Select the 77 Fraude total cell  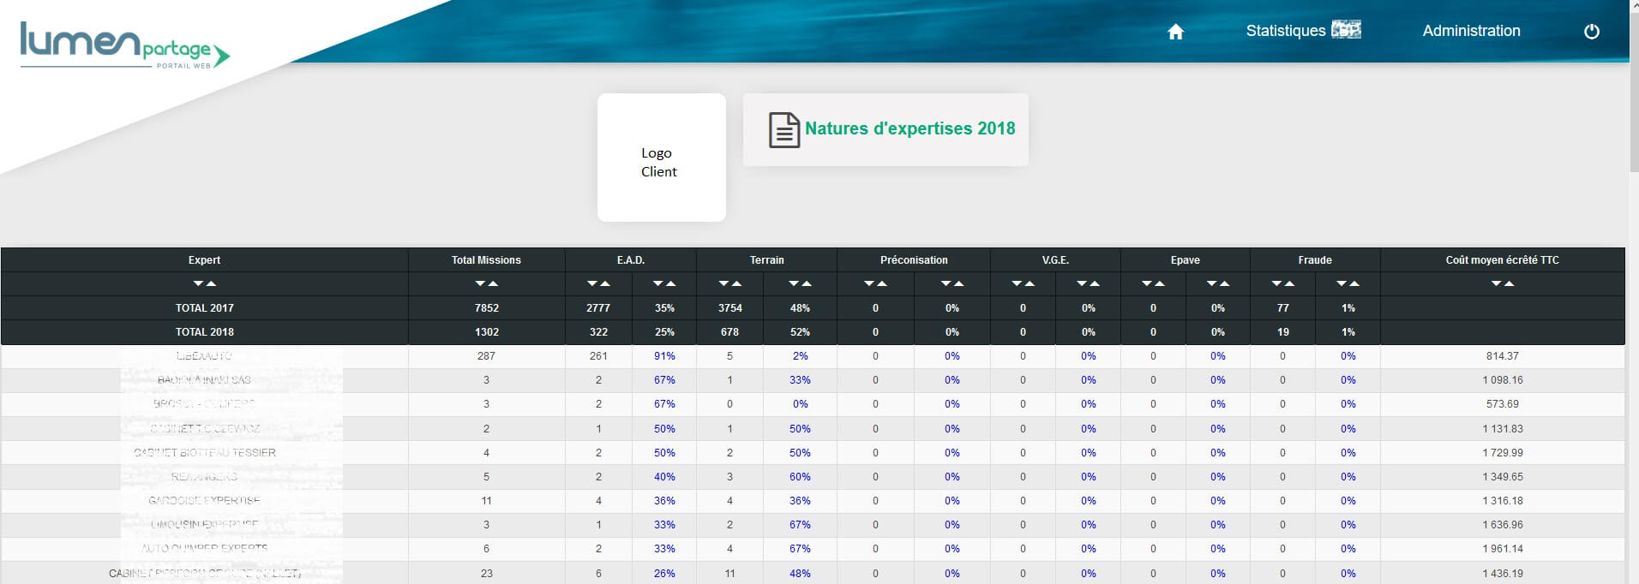[x=1282, y=308]
